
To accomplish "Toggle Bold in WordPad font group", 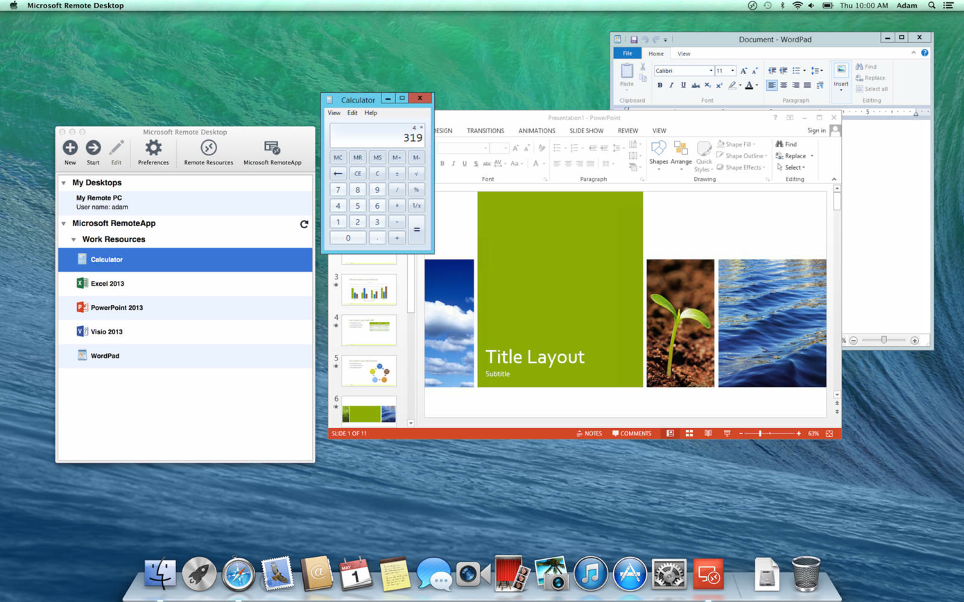I will (660, 85).
